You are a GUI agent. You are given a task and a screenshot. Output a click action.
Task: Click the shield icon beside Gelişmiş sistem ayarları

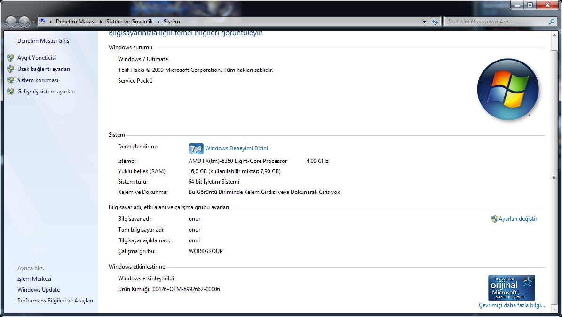[10, 92]
